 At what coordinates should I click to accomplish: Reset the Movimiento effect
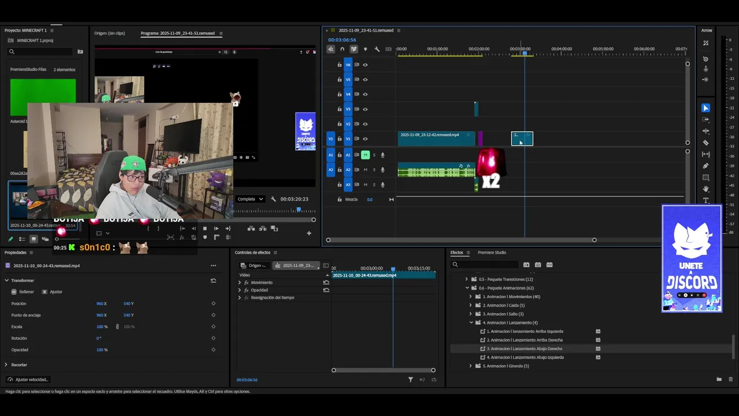click(x=326, y=283)
